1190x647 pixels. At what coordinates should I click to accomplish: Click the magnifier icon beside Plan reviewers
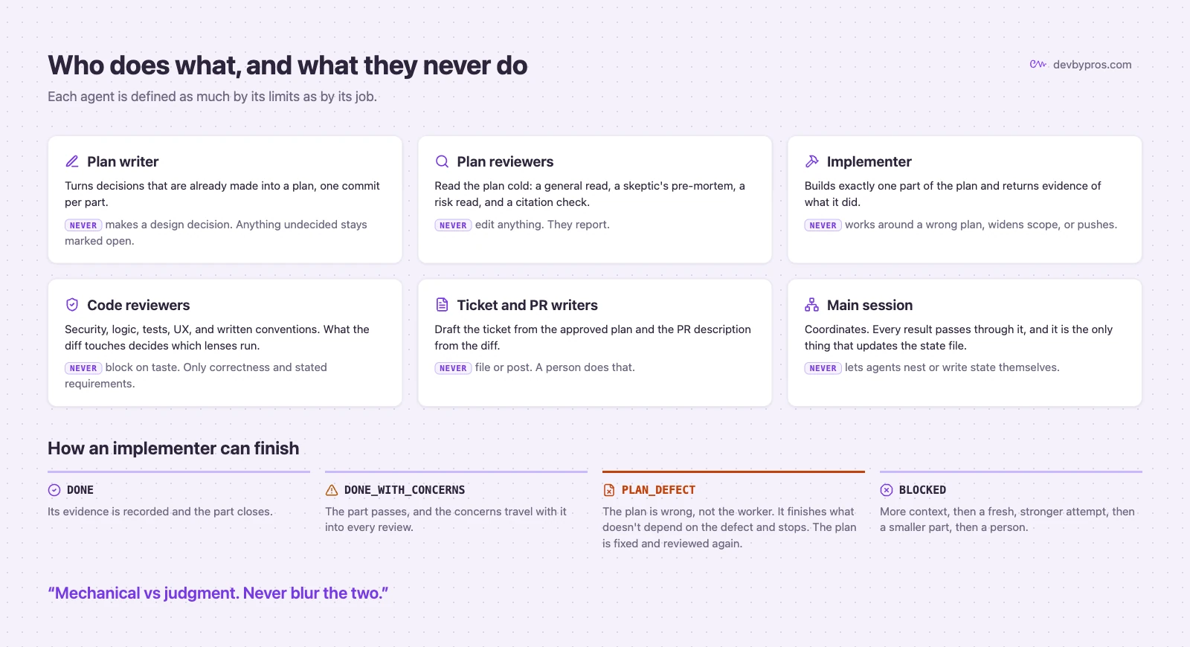click(x=442, y=161)
